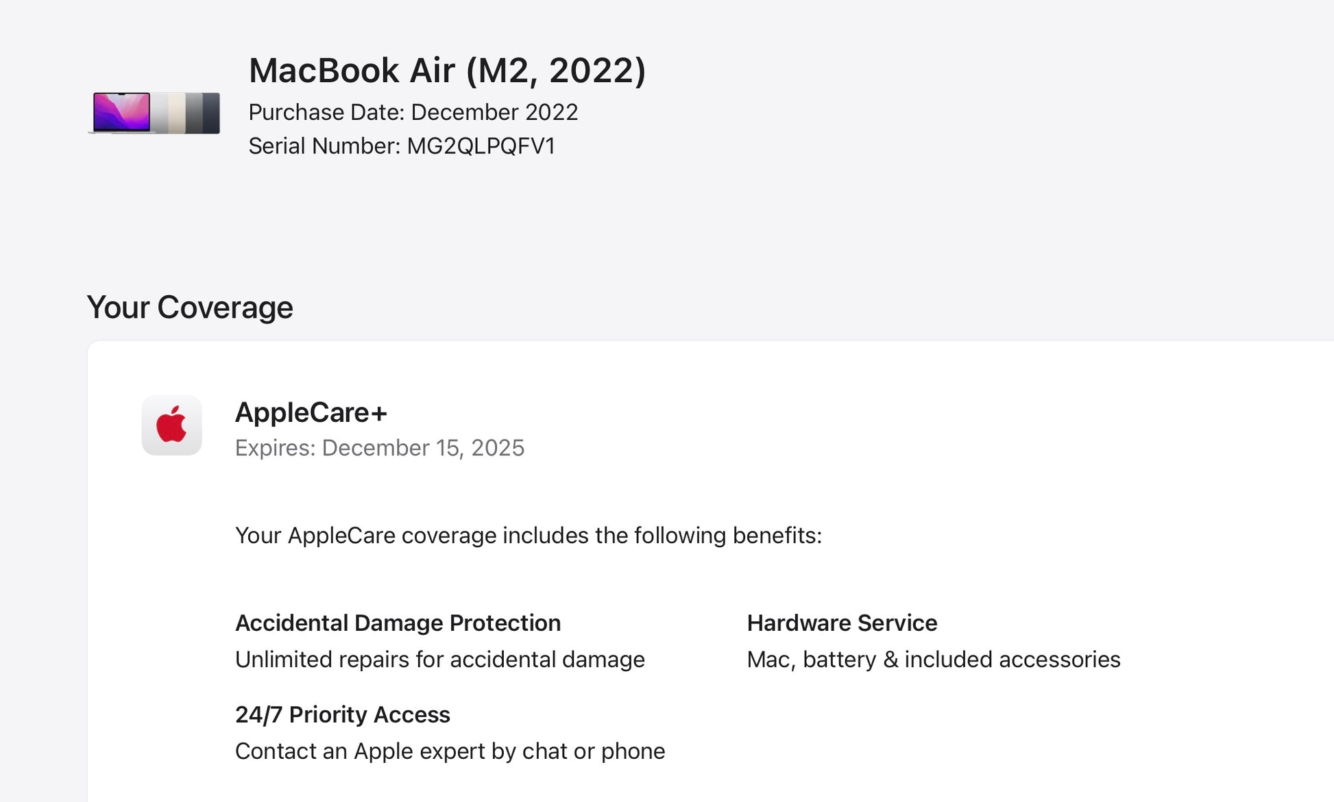The image size is (1334, 802).
Task: Click Mac, battery & included accessories text
Action: 933,660
